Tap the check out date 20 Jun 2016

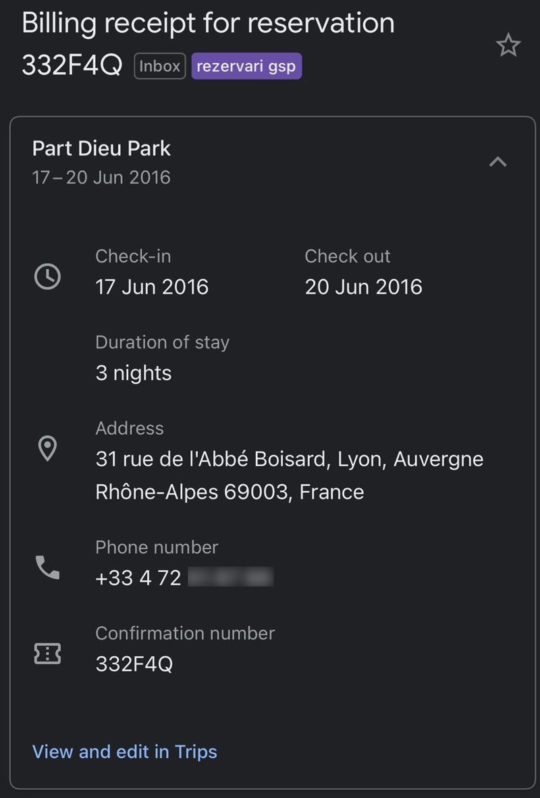tap(363, 287)
